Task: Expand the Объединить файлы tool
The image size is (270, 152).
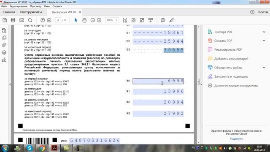Action: [x=264, y=68]
